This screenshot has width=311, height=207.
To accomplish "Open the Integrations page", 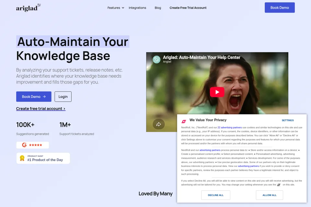I will pos(137,8).
